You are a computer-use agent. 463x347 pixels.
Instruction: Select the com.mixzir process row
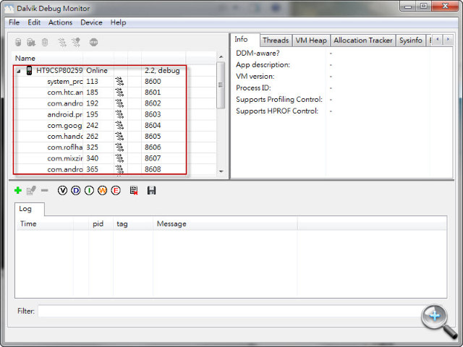point(114,158)
